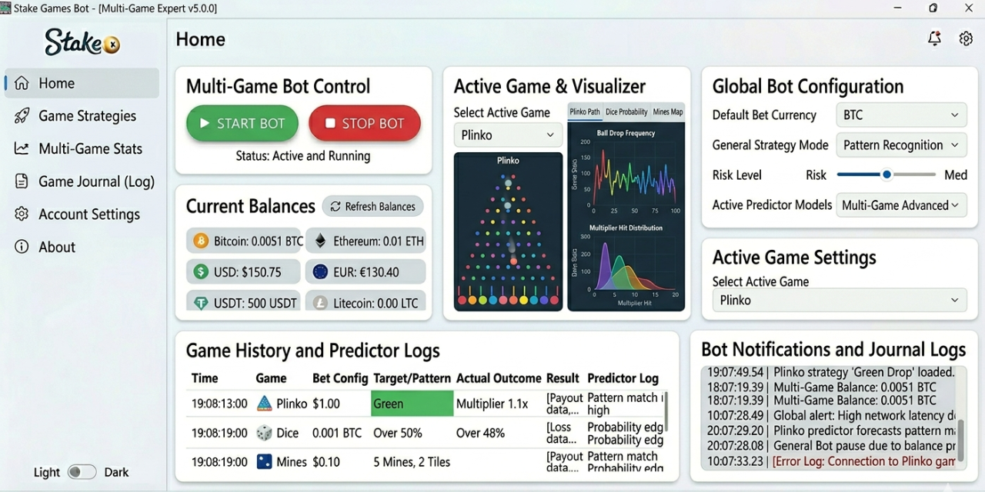Image resolution: width=985 pixels, height=492 pixels.
Task: Open the notifications bell icon
Action: point(934,38)
